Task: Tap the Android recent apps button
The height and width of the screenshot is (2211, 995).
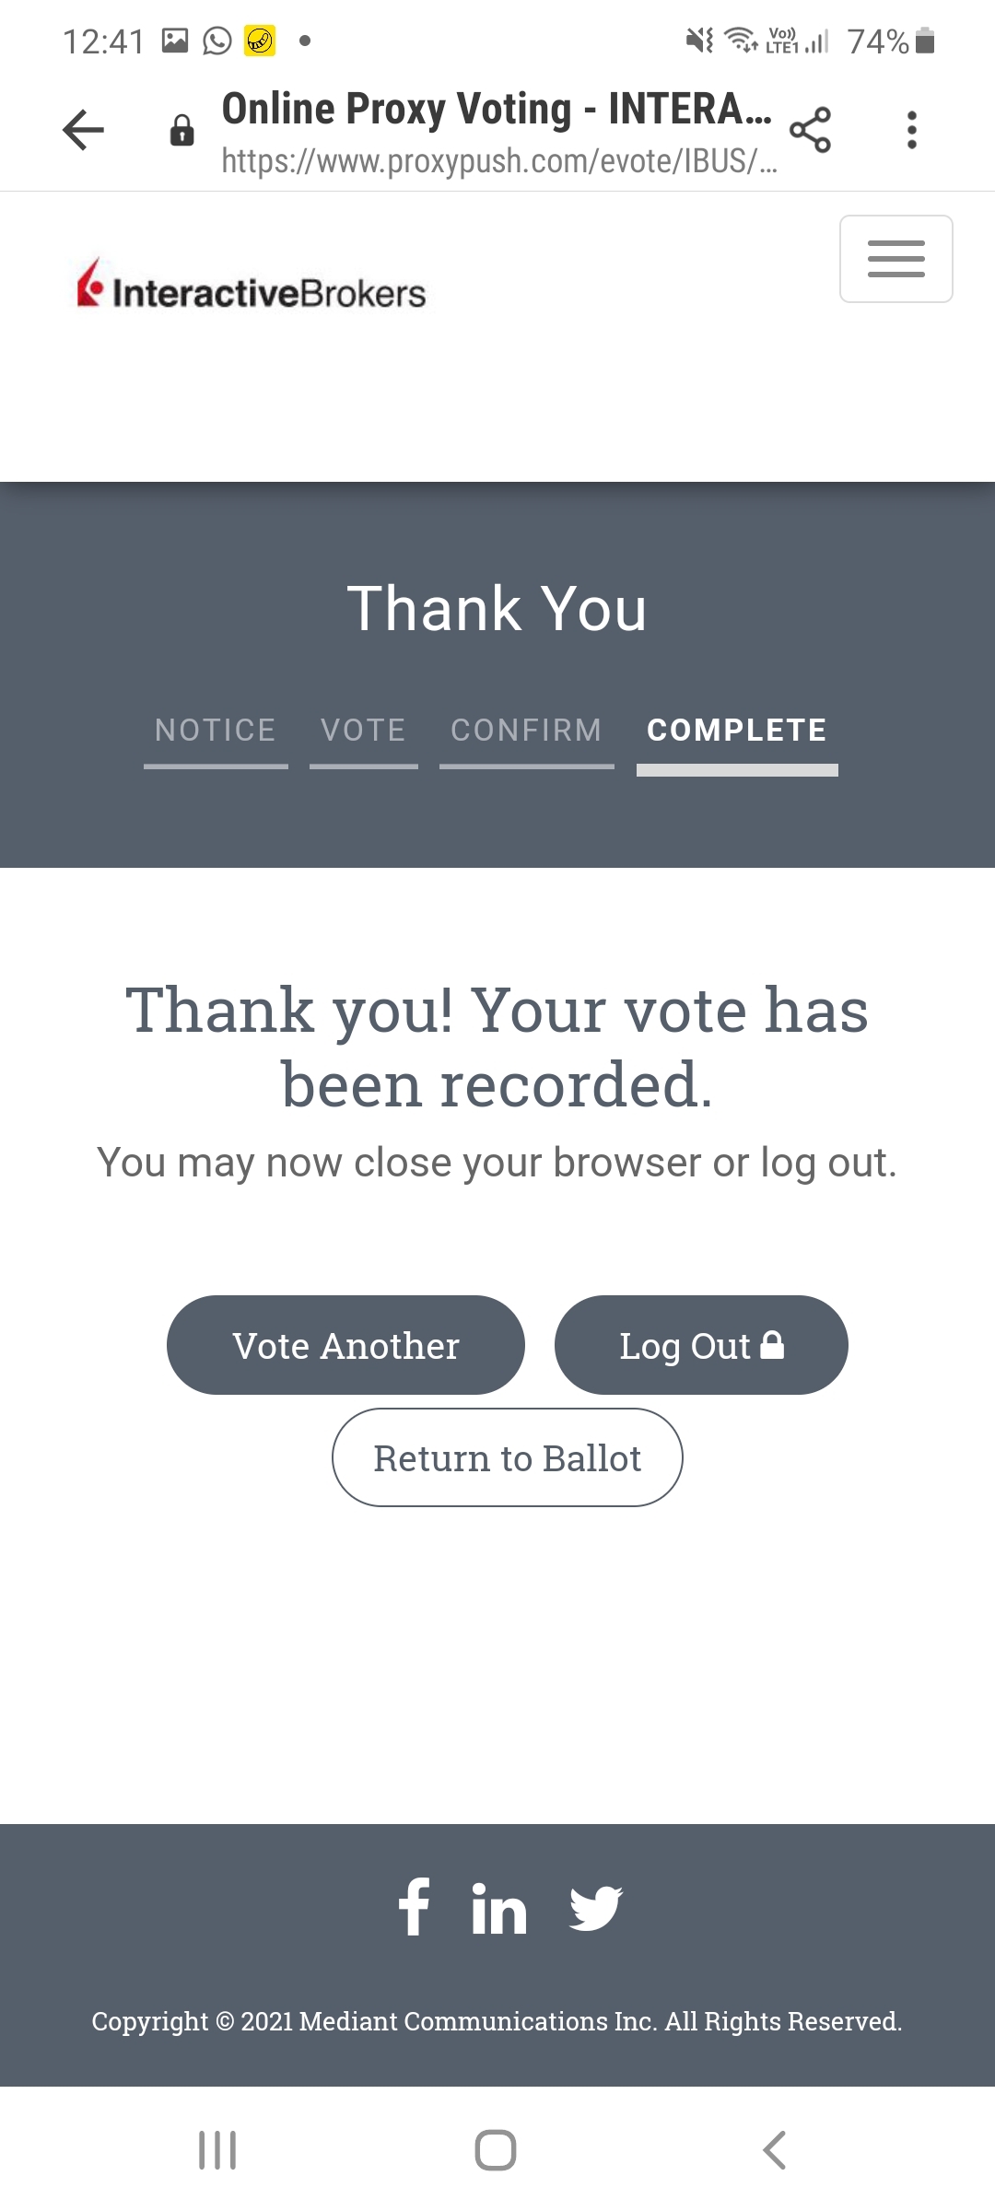Action: point(218,2150)
